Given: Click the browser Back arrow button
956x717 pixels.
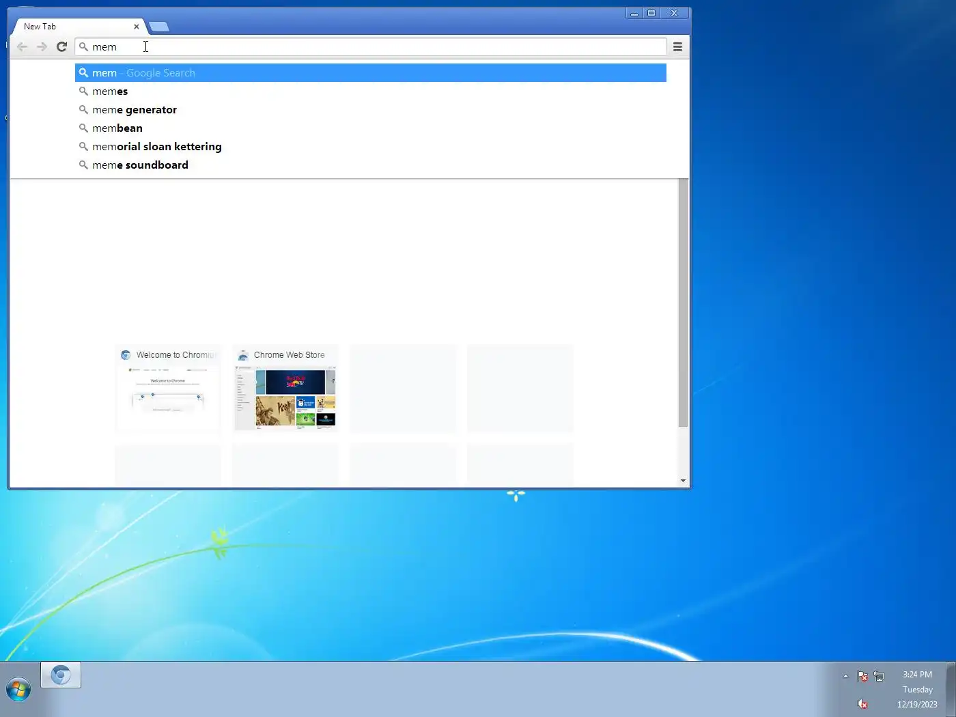Looking at the screenshot, I should pos(22,46).
